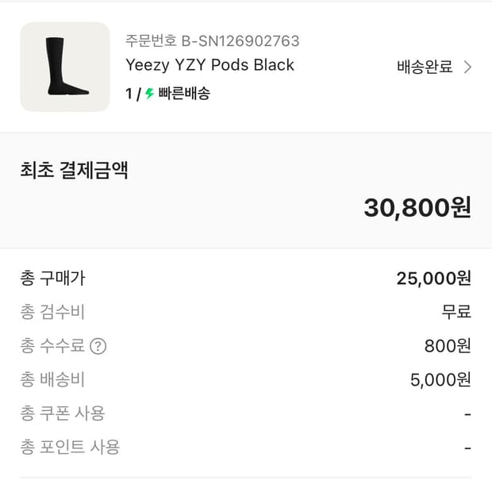Screen dimensions: 492x492
Task: Click the 총 검수비 row label
Action: (52, 312)
